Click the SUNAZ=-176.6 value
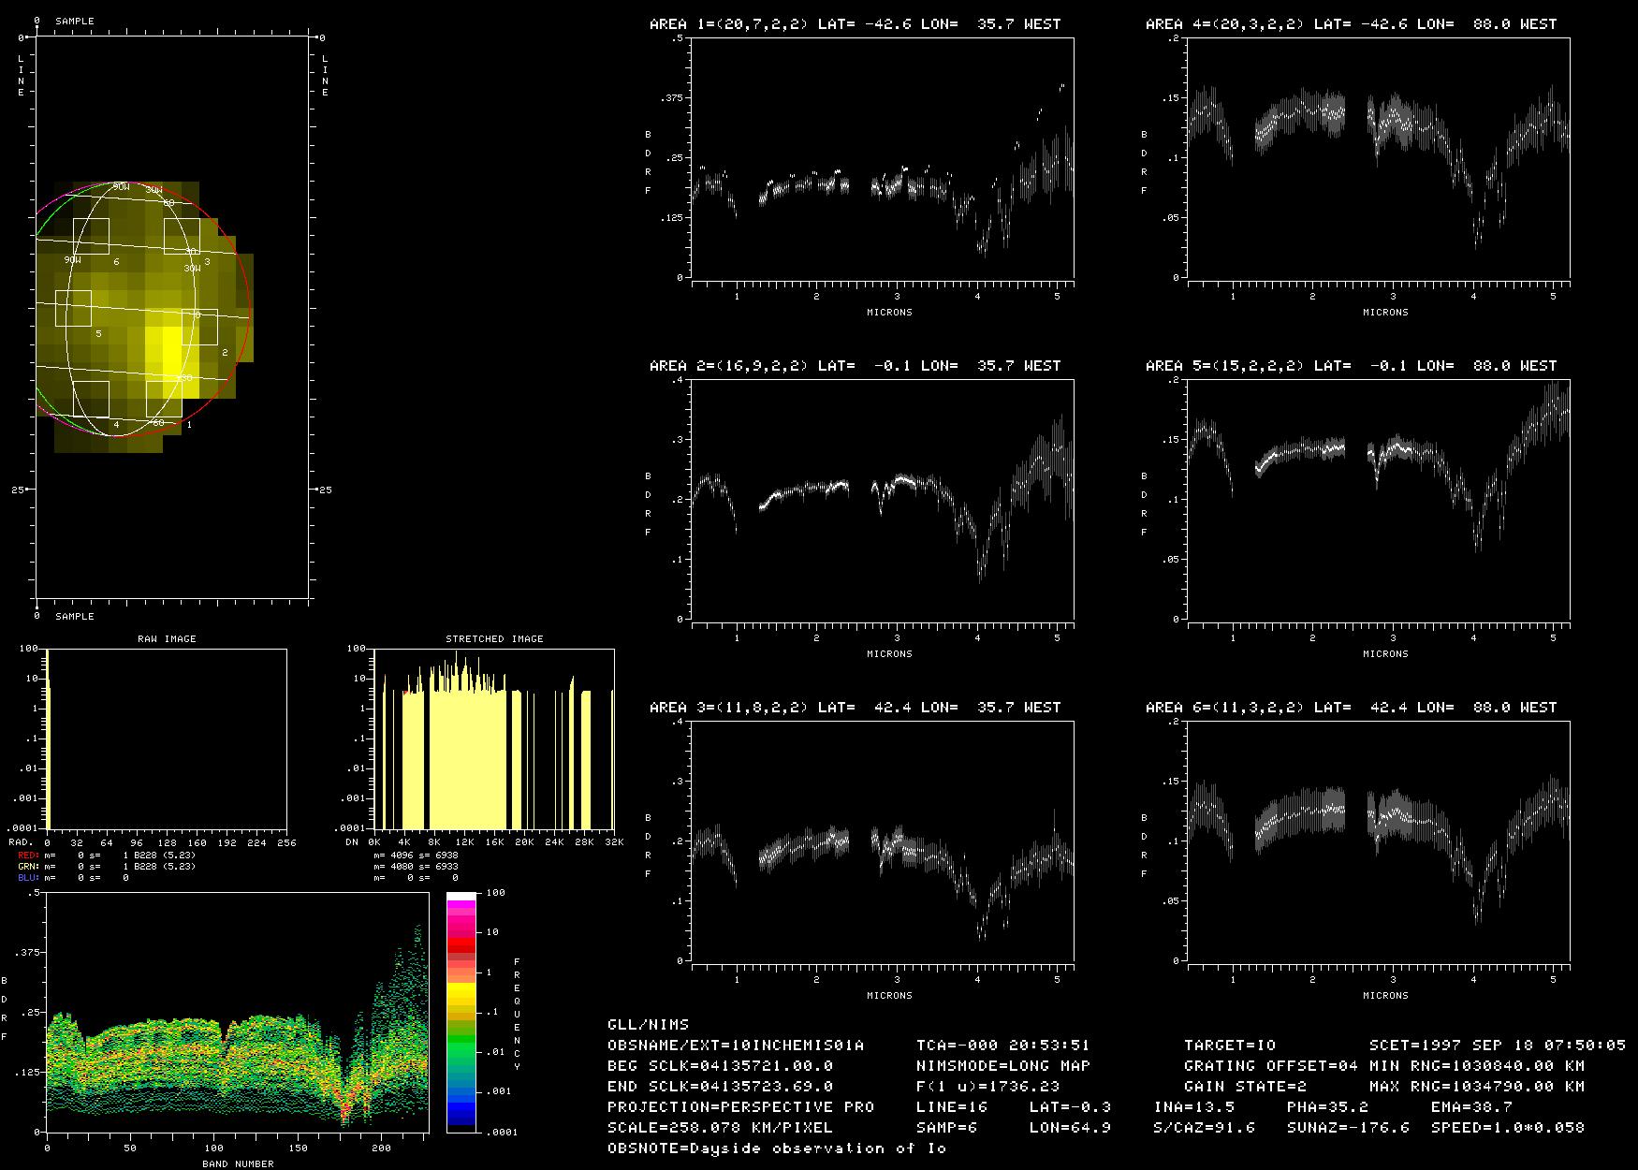1638x1170 pixels. pos(1349,1128)
